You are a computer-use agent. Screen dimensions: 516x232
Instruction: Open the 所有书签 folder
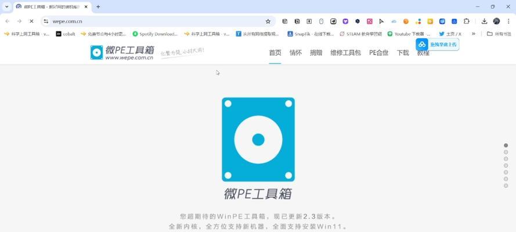click(x=499, y=34)
